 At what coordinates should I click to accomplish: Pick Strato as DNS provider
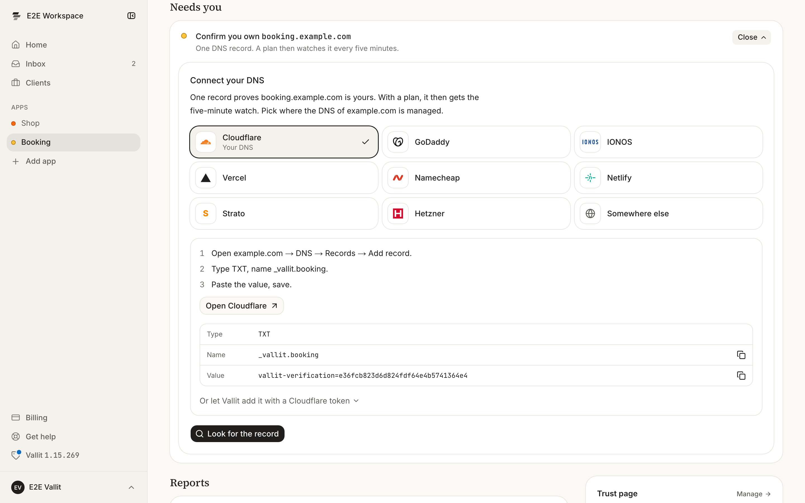click(x=284, y=213)
